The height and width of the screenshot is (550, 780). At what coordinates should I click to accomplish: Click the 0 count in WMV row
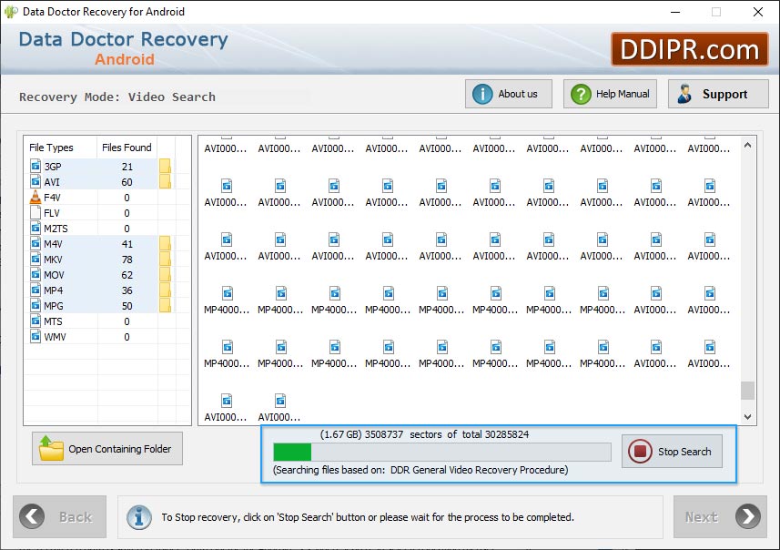127,337
